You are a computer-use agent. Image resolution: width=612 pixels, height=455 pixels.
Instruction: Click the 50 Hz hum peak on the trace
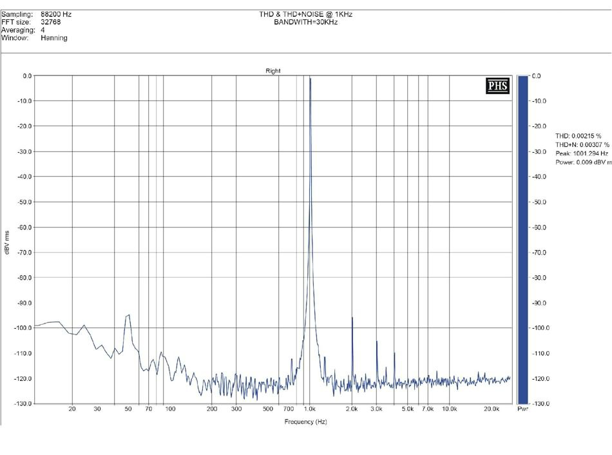click(x=129, y=315)
